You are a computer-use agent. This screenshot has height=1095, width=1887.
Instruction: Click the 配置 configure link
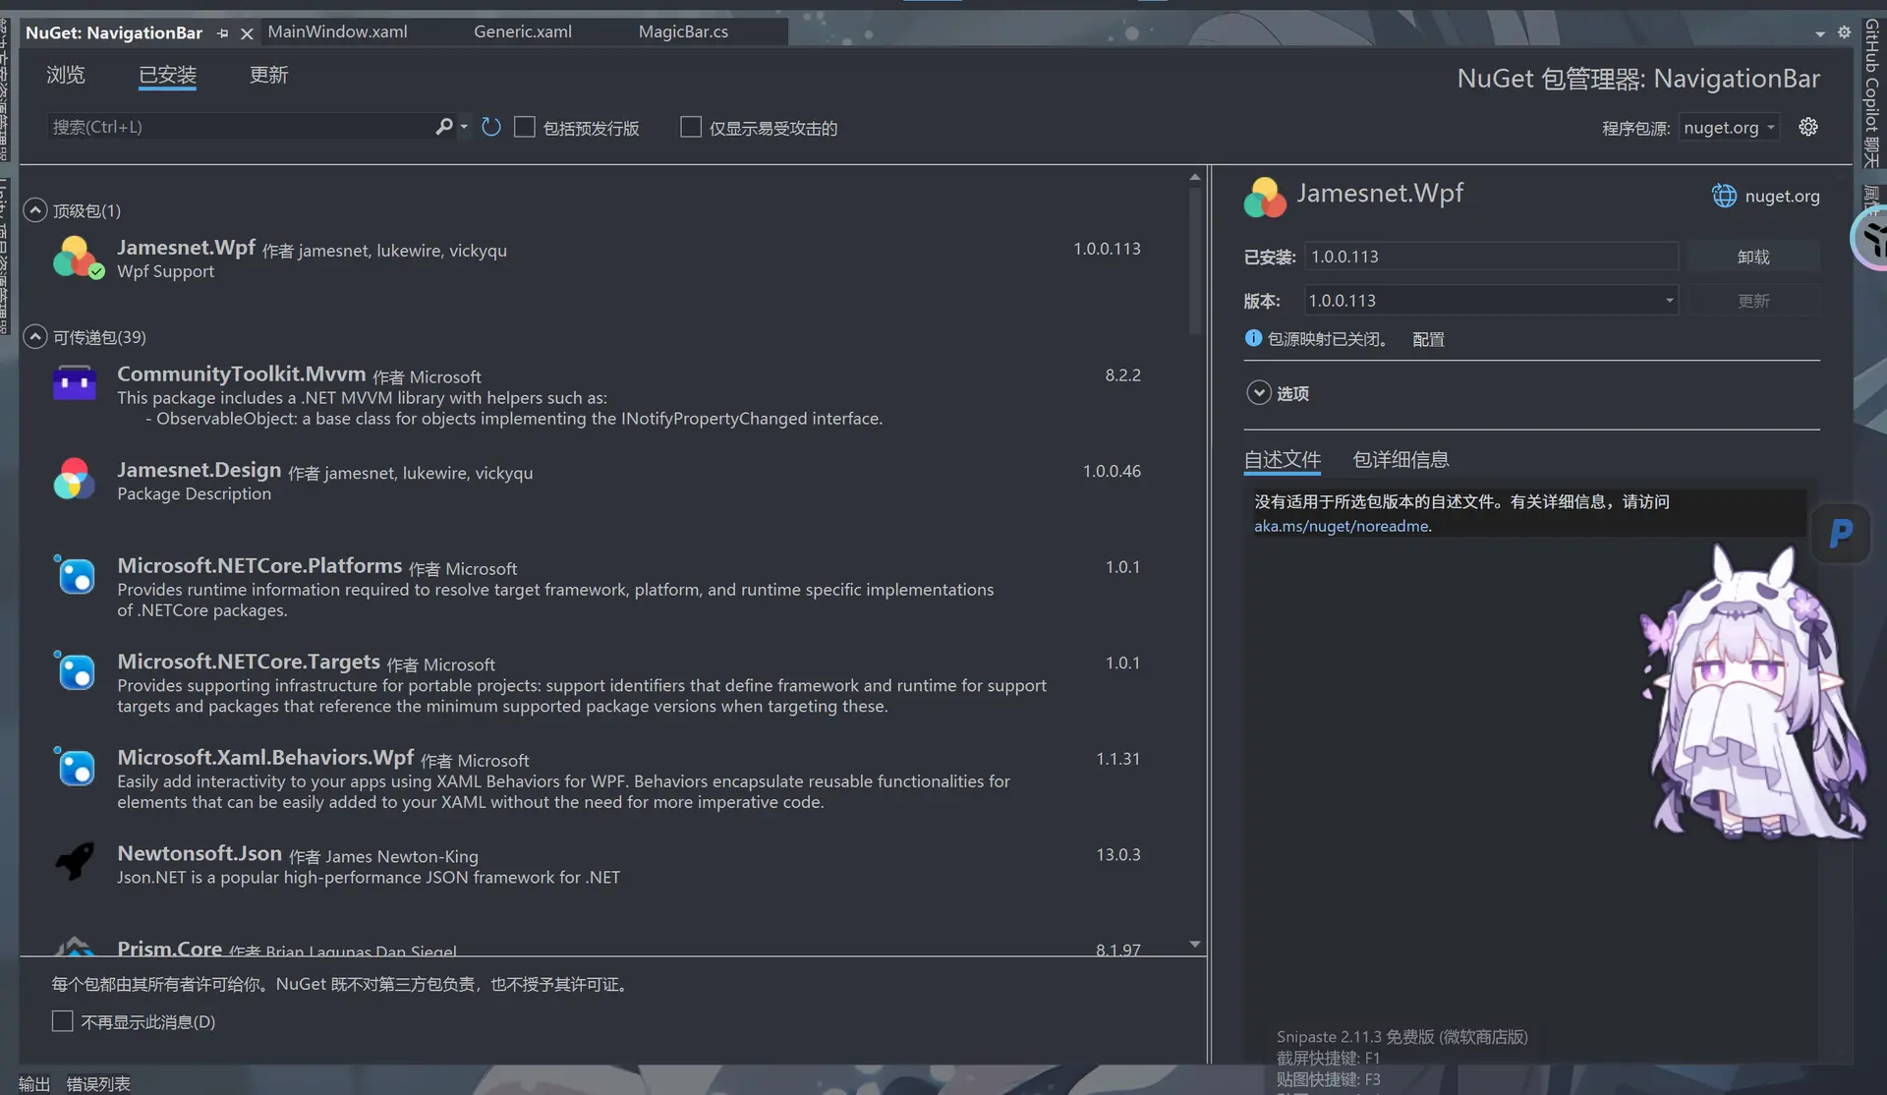point(1428,339)
